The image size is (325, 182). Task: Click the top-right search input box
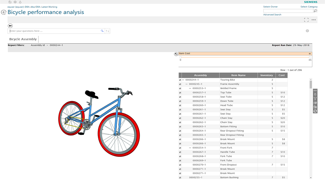(x=288, y=11)
